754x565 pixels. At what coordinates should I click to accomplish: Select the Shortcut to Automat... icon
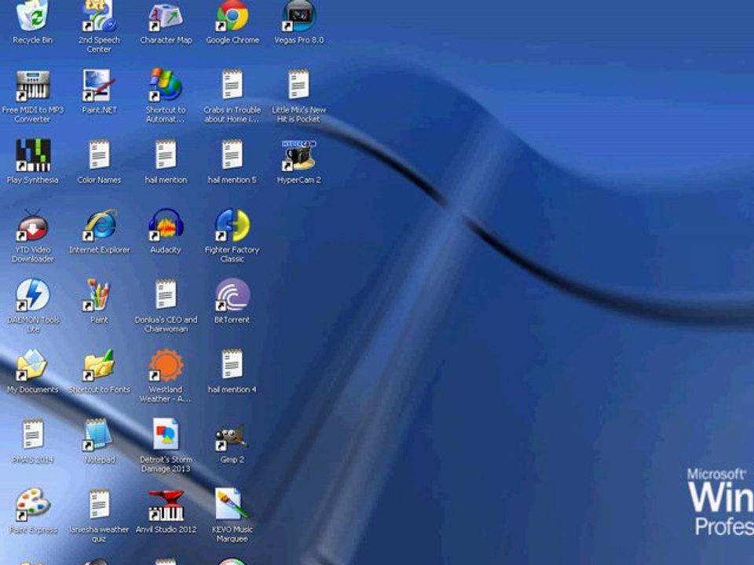tap(166, 86)
